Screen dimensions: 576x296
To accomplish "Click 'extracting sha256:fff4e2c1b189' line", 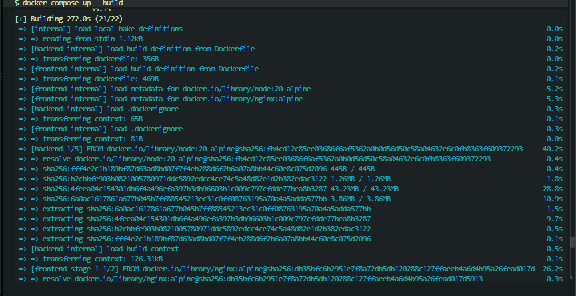I will point(195,239).
